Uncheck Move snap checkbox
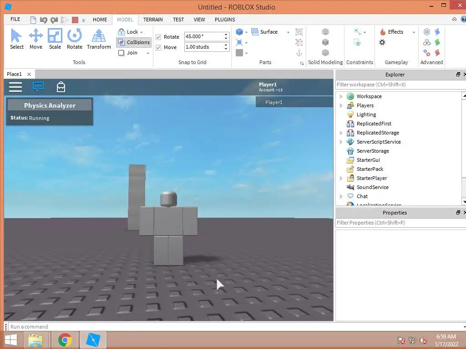Image resolution: width=466 pixels, height=349 pixels. [158, 47]
